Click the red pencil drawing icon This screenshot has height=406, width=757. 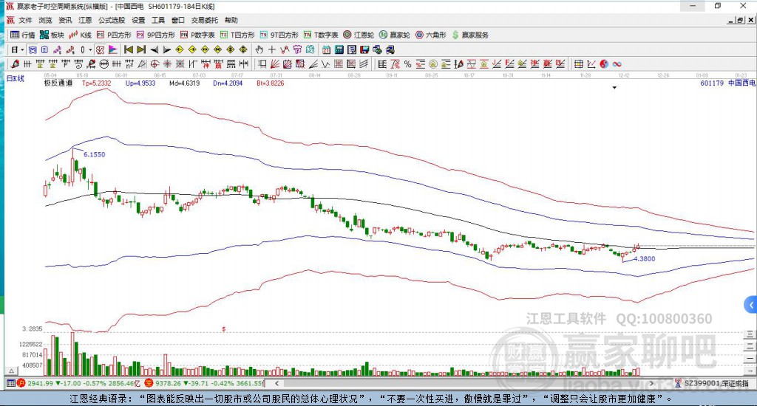coord(15,63)
